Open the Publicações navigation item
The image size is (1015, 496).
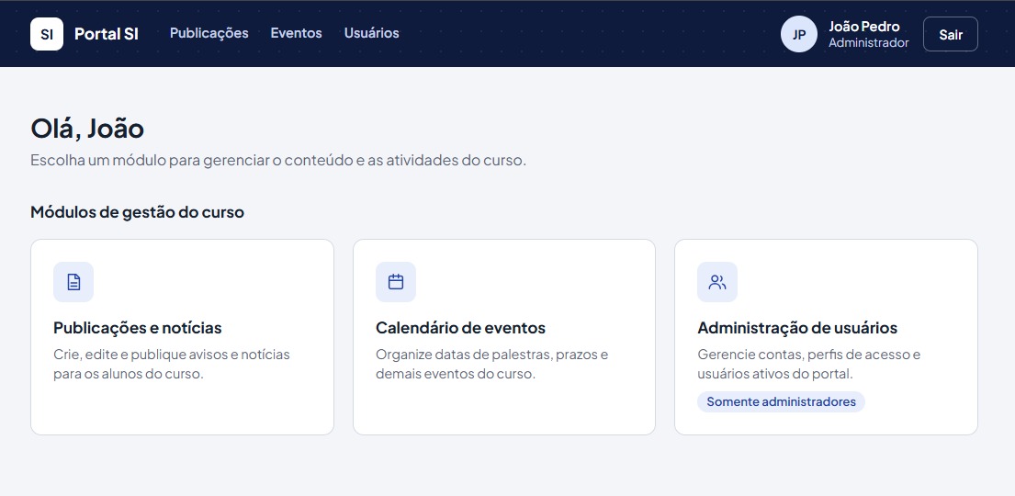pyautogui.click(x=209, y=33)
